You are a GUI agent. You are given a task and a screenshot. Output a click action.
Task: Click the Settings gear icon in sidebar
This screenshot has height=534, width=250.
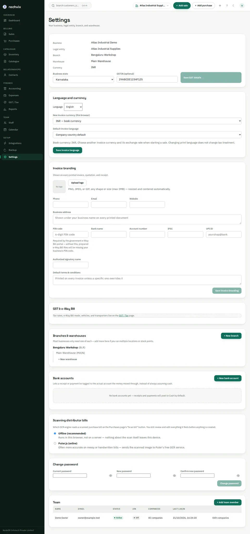coord(5,157)
